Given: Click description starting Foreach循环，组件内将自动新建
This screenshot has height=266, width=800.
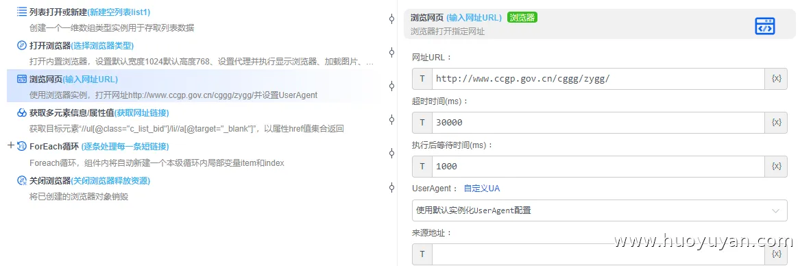Looking at the screenshot, I should (156, 163).
